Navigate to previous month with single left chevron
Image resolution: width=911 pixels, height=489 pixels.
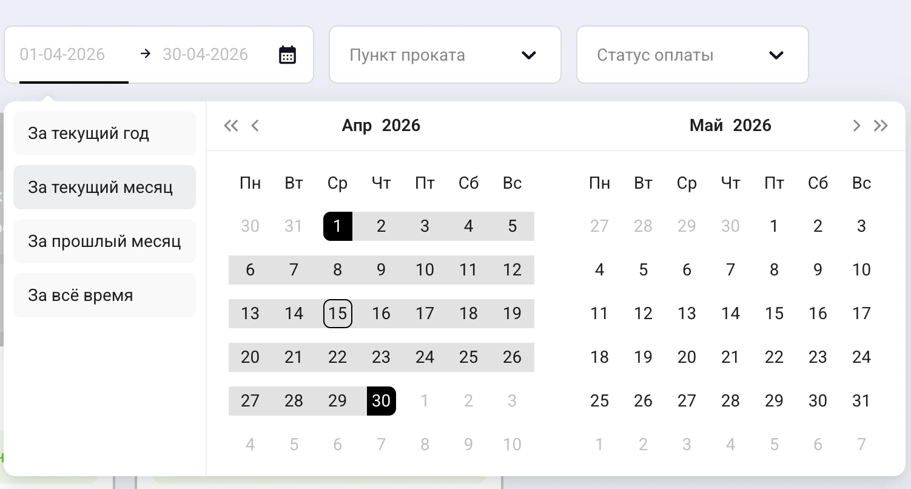pyautogui.click(x=255, y=126)
